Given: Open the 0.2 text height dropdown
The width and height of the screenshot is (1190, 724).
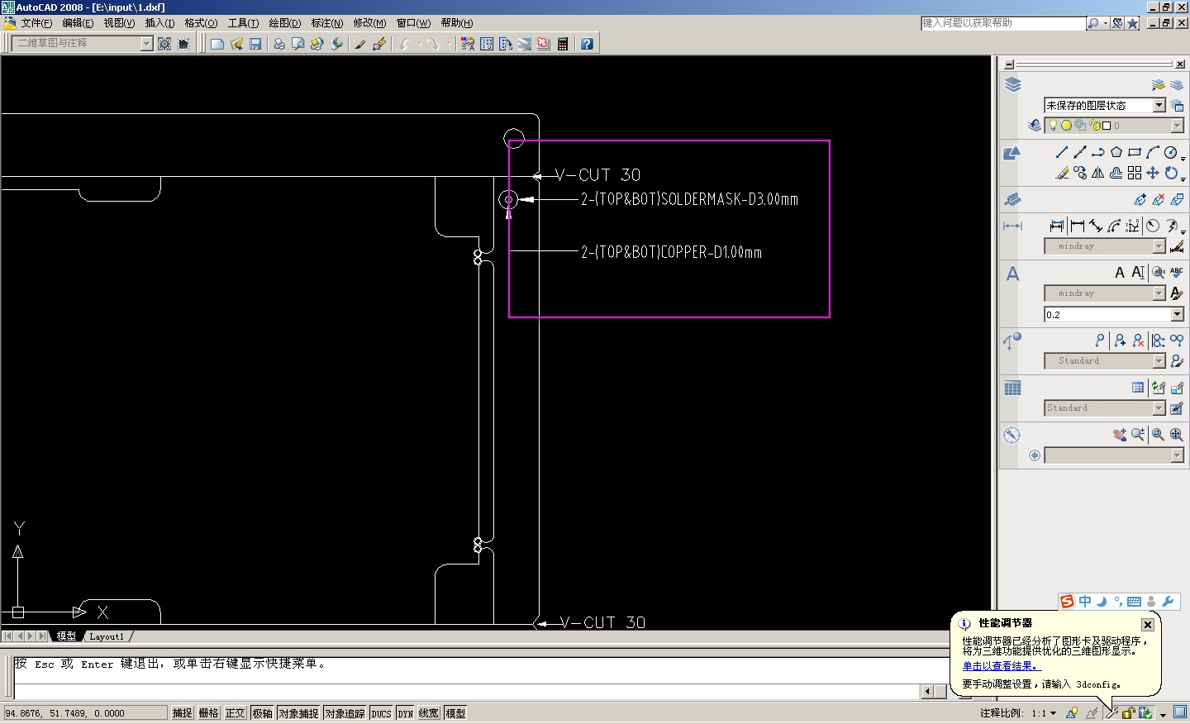Looking at the screenshot, I should (x=1178, y=314).
